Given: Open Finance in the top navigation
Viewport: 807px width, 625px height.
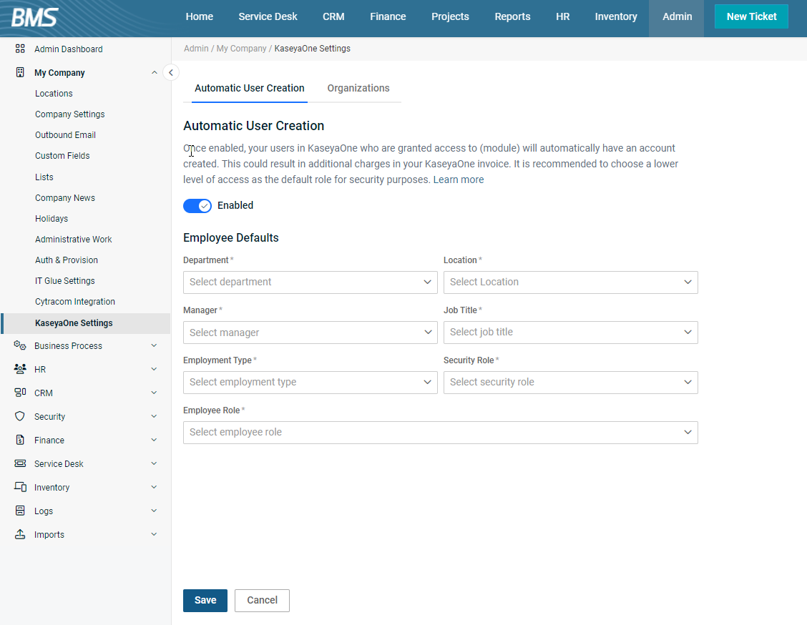Looking at the screenshot, I should [x=388, y=16].
